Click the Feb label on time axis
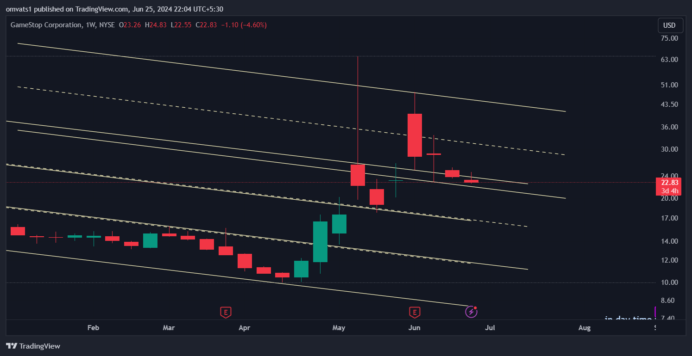The width and height of the screenshot is (692, 356). (x=93, y=328)
